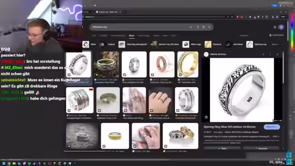Click the next image arrow in the preview panel
295x166 pixels.
(x=263, y=54)
